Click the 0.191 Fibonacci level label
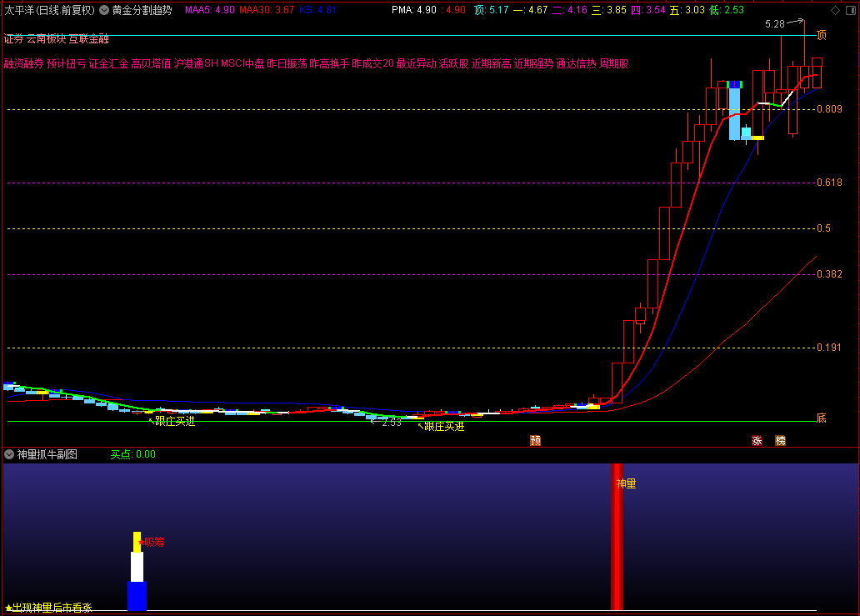 (x=829, y=348)
